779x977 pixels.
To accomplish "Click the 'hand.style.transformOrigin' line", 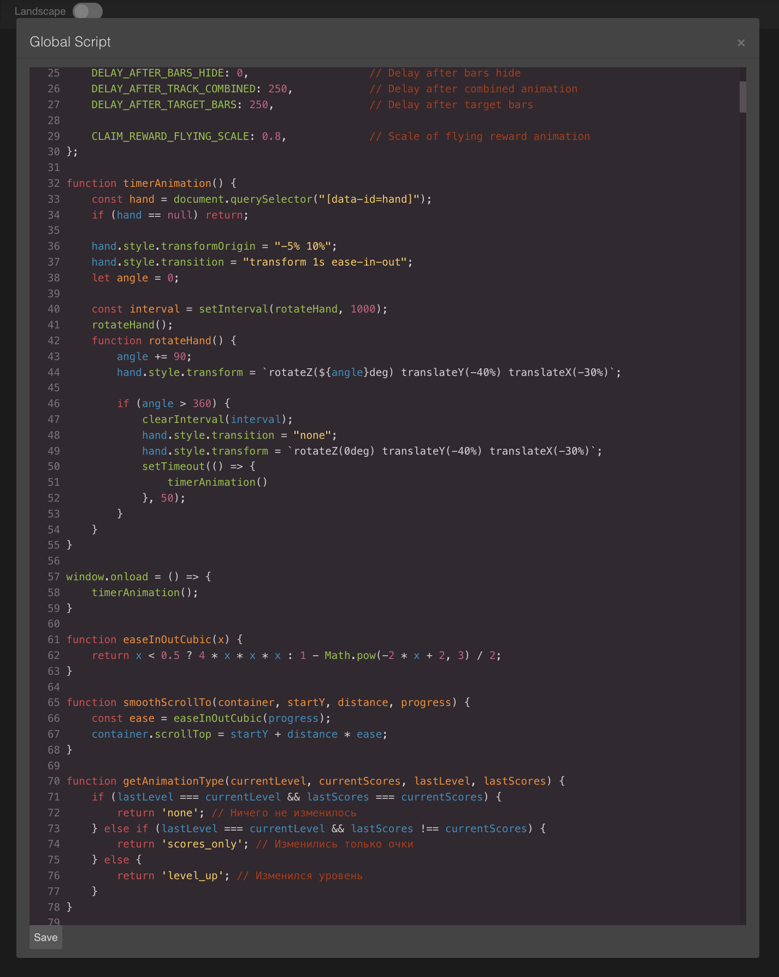I will point(214,246).
